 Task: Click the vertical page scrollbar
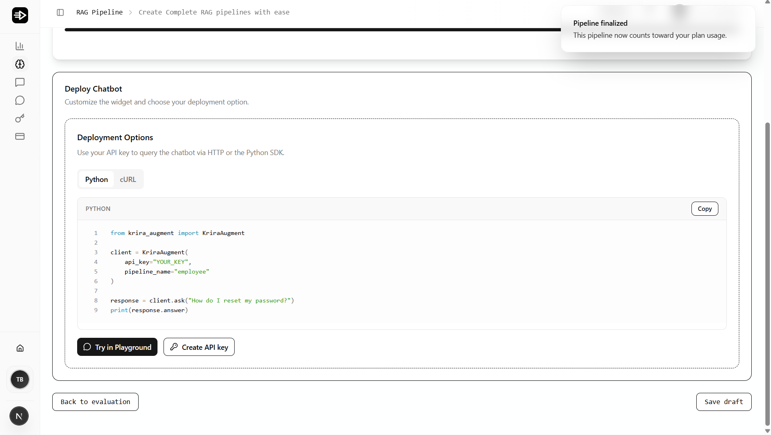(767, 273)
